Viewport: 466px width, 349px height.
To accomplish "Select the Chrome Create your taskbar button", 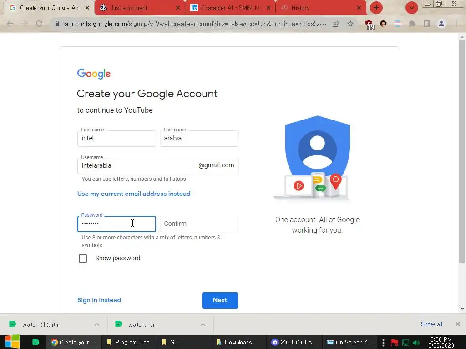I will pyautogui.click(x=73, y=342).
